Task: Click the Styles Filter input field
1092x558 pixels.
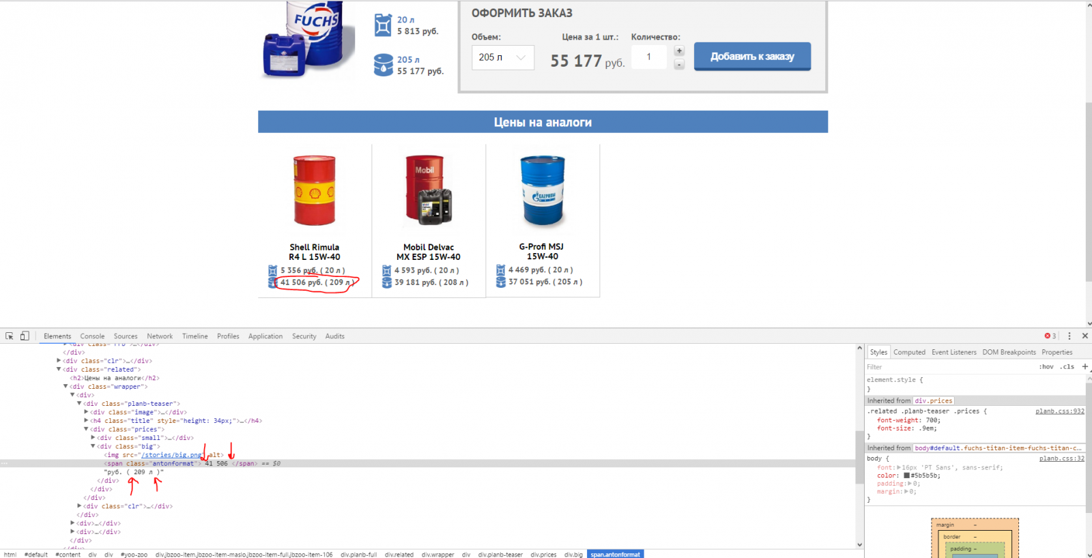Action: coord(951,366)
